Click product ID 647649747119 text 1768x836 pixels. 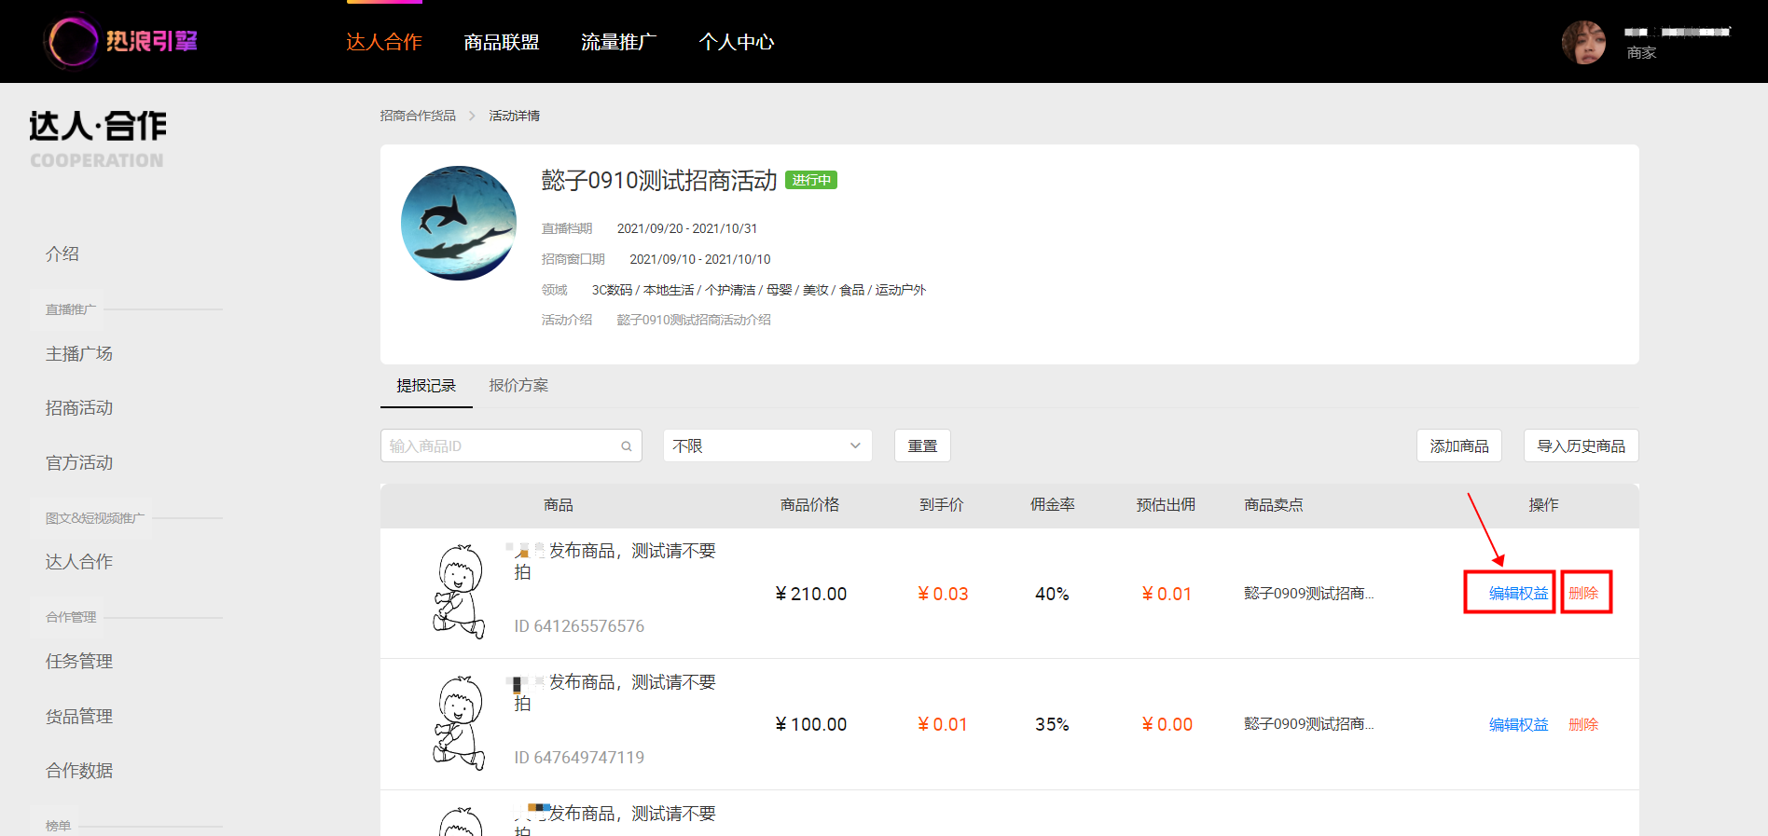point(579,758)
